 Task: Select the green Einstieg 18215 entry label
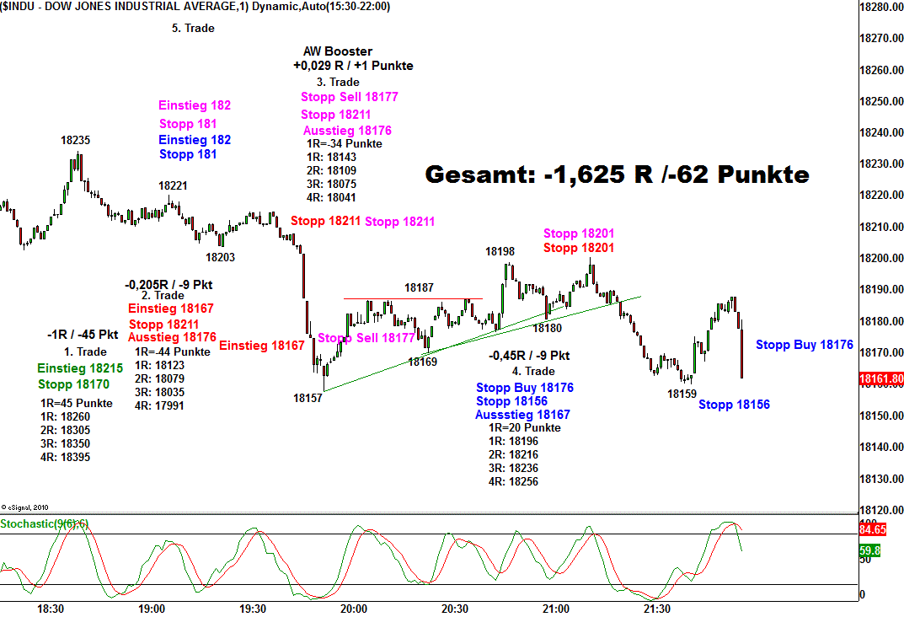pyautogui.click(x=80, y=368)
